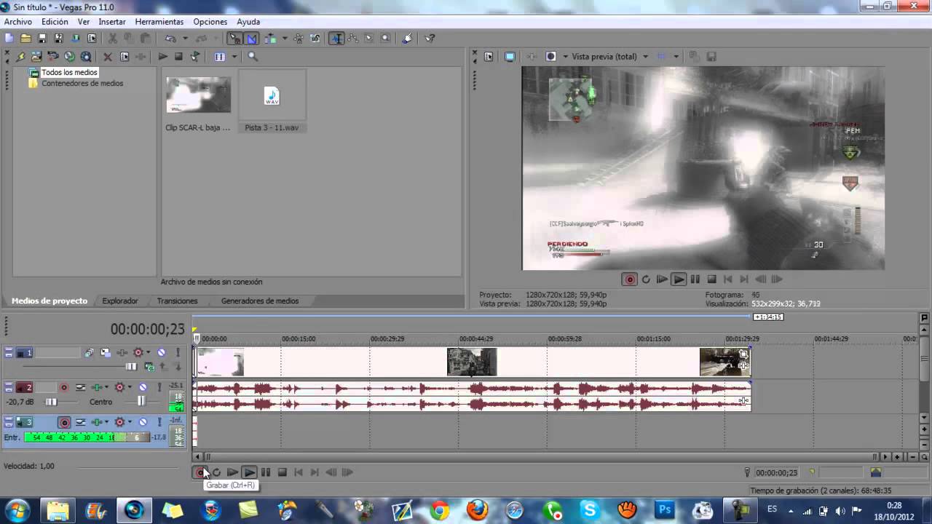Select Todos los medios tree item
Viewport: 932px width, 524px height.
[69, 72]
